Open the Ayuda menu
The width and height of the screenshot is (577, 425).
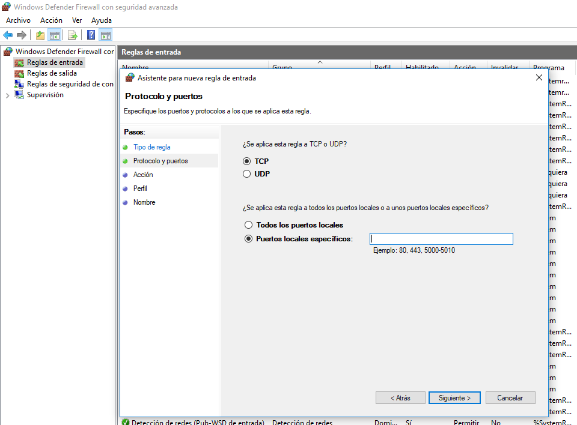click(x=102, y=20)
